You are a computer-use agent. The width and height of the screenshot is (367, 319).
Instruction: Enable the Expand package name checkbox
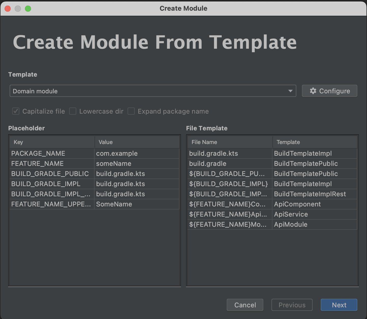tap(131, 111)
